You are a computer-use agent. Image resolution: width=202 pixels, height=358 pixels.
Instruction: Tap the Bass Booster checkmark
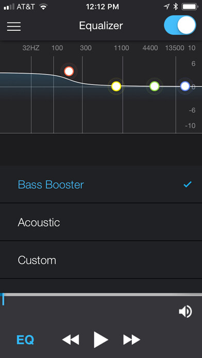point(188,184)
